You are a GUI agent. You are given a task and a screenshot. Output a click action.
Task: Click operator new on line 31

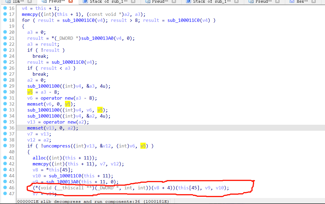pos(57,98)
